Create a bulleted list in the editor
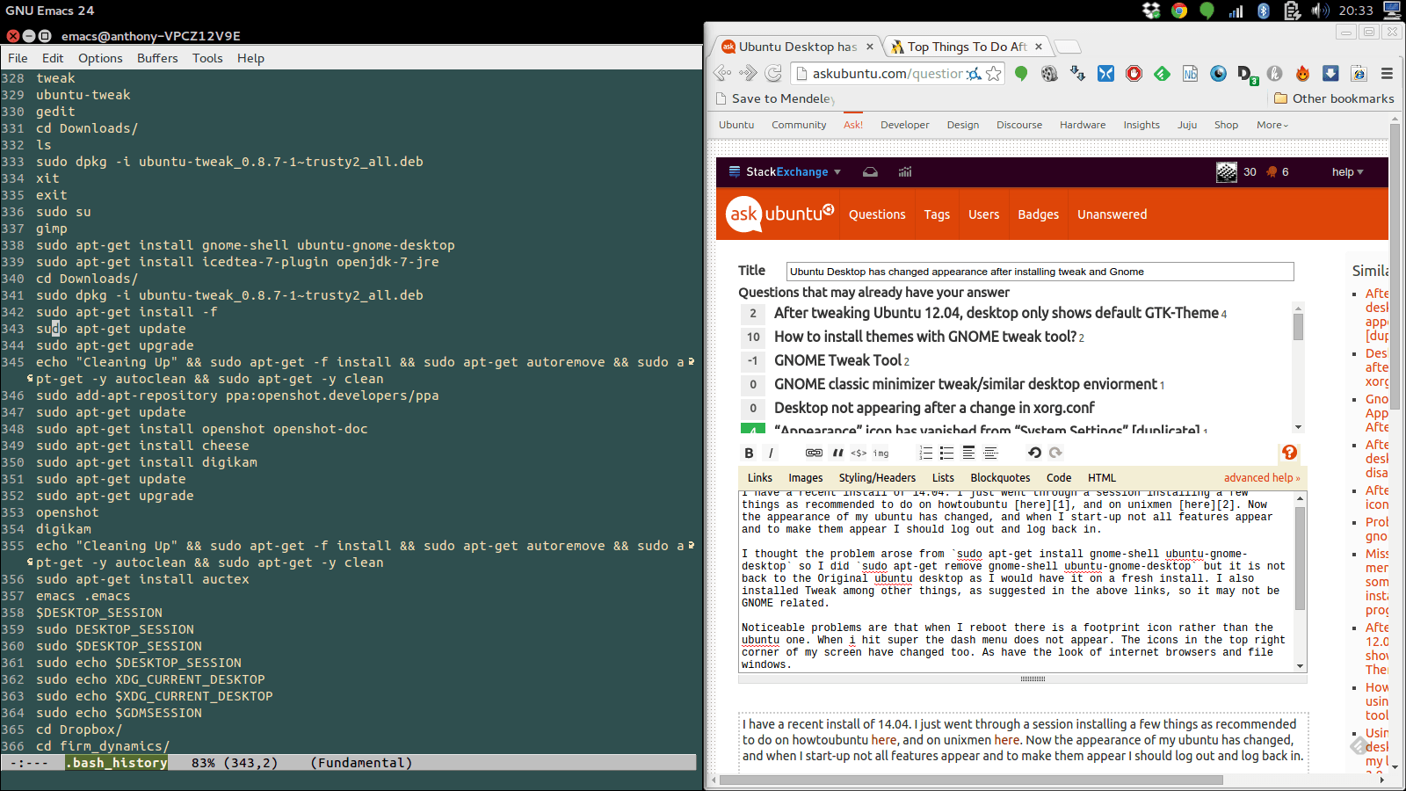This screenshot has height=791, width=1406. 946,453
